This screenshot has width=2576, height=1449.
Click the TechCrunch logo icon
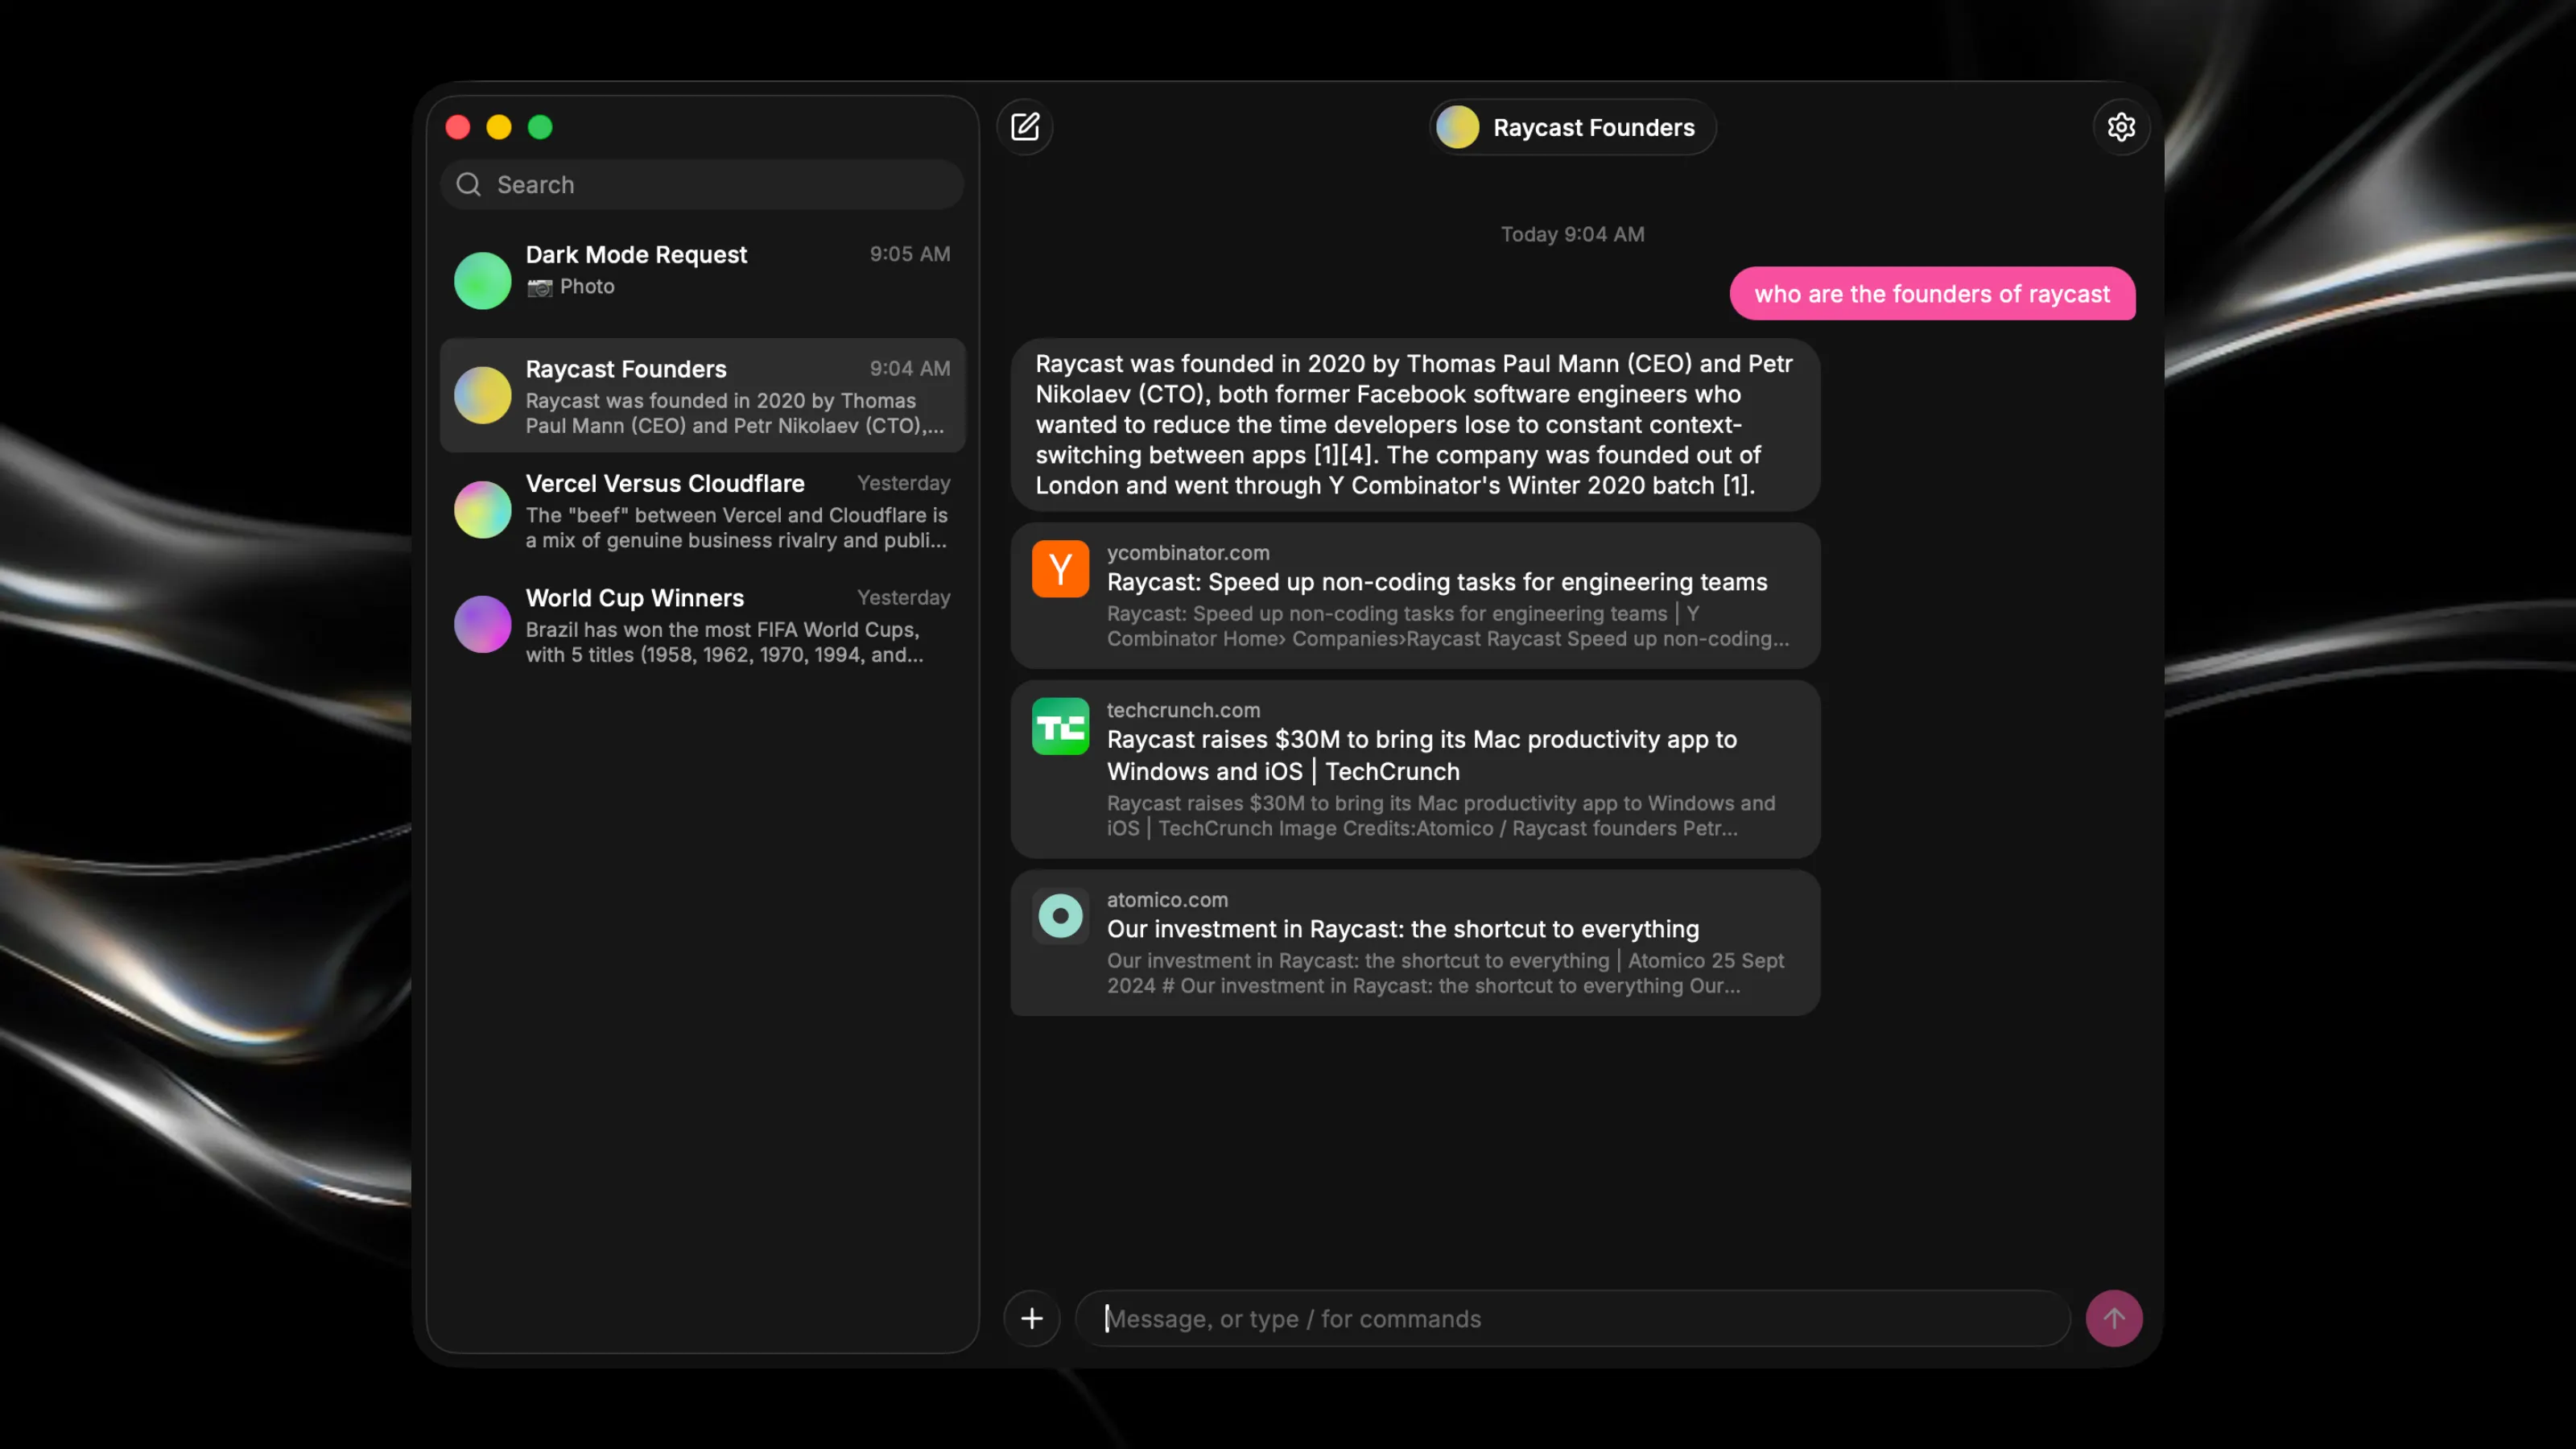pos(1060,726)
